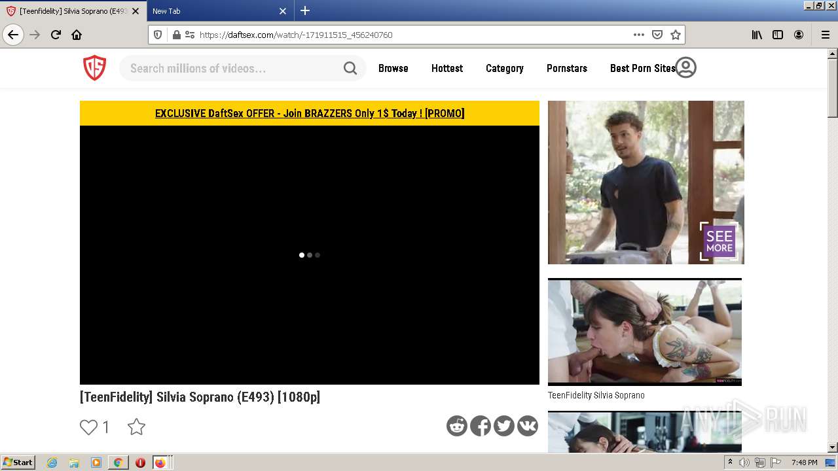The image size is (838, 471).
Task: Select the TeenFidelity Silvia Soprano tab
Action: [x=73, y=11]
